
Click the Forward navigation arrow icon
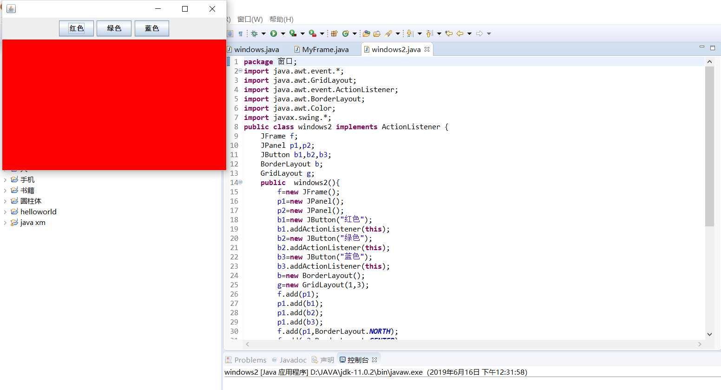pyautogui.click(x=479, y=33)
